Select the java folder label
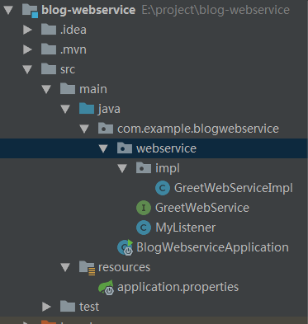Image resolution: width=308 pixels, height=324 pixels. [x=109, y=110]
